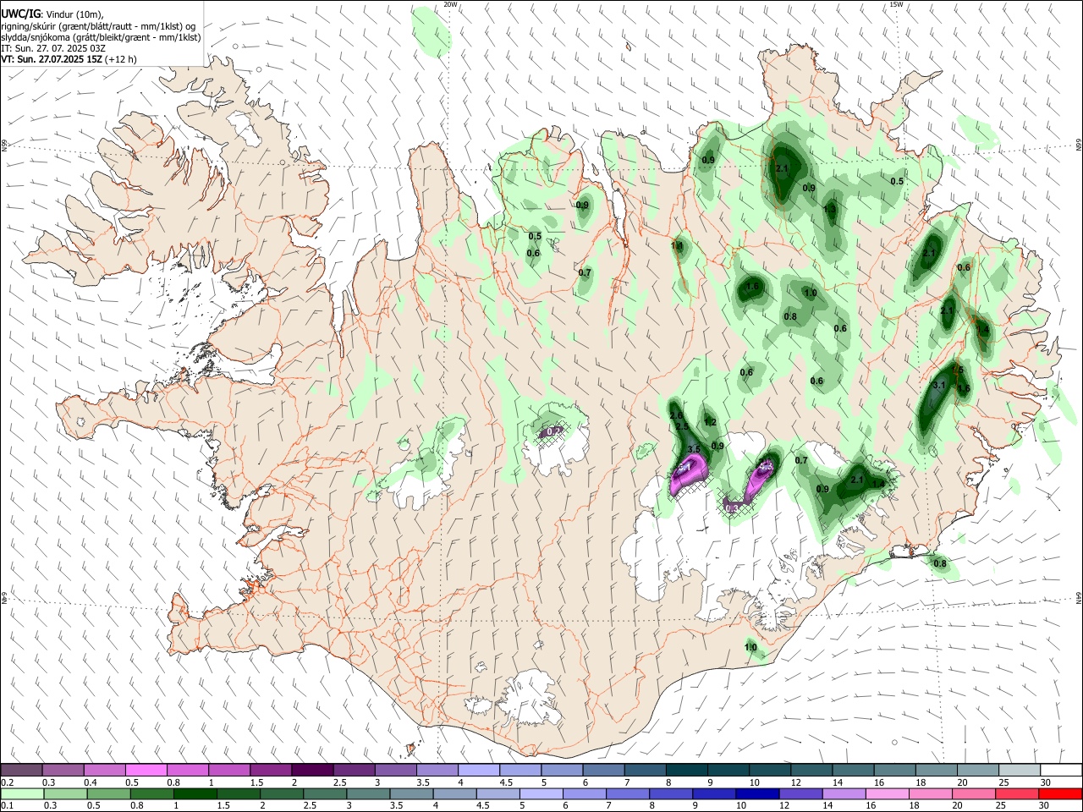Click the '2.6' precipitation value on the map
This screenshot has width=1083, height=812.
675,415
